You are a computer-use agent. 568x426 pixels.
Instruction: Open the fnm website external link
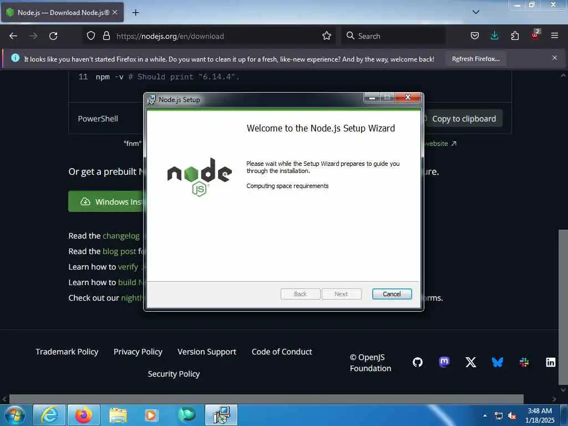click(440, 144)
